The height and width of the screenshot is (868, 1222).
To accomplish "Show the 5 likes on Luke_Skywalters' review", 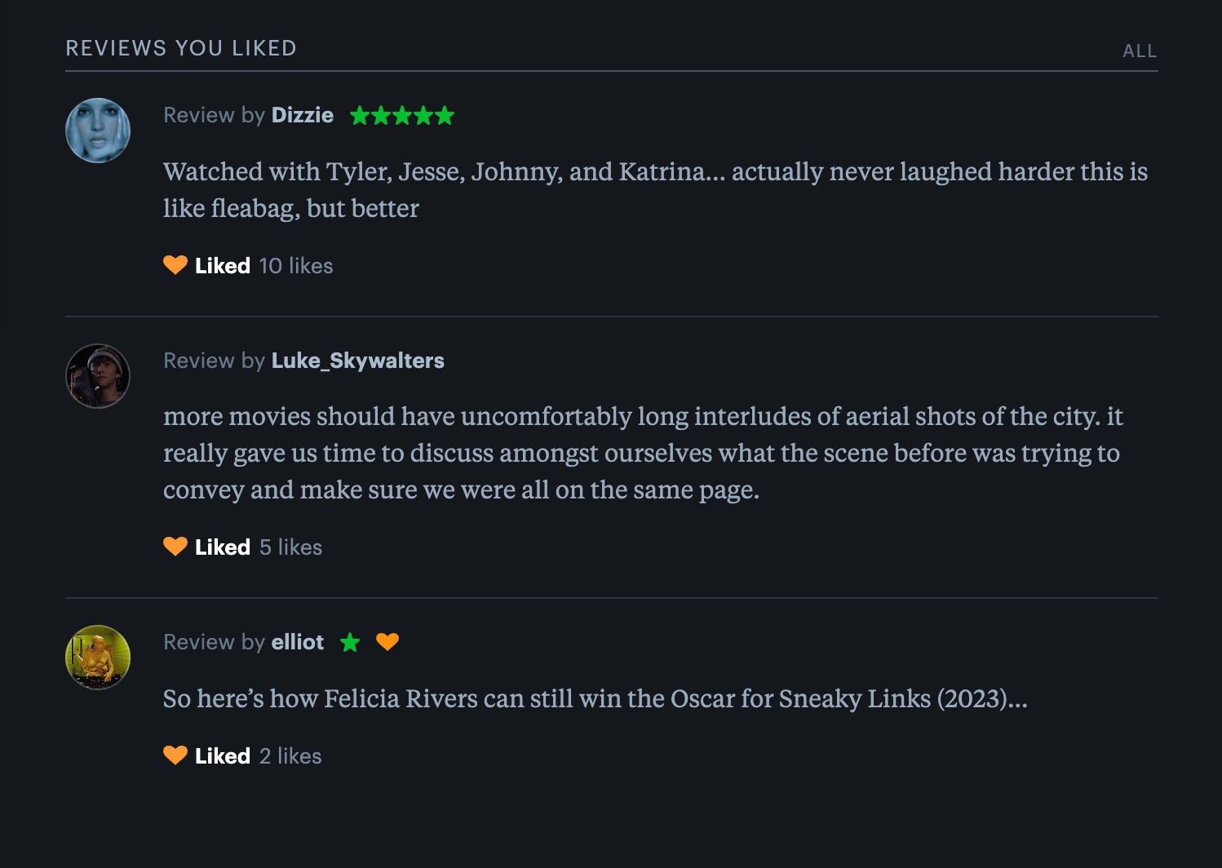I will [290, 547].
